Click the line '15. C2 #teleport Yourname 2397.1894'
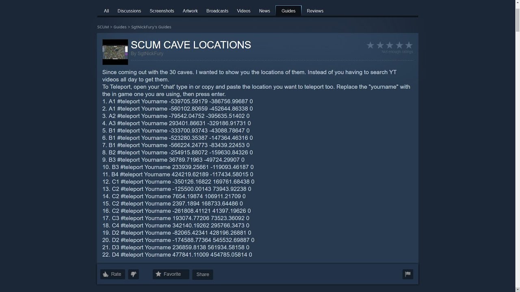 [173, 204]
